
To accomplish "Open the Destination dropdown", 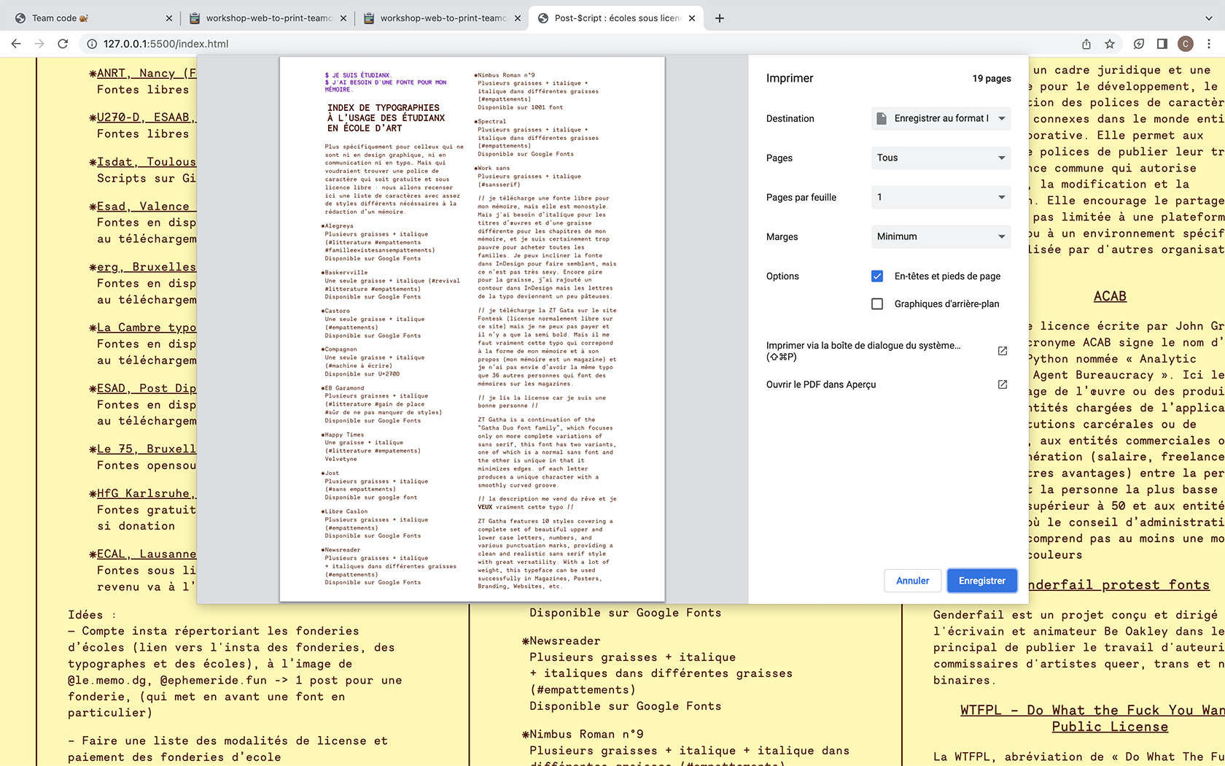I will [x=941, y=118].
